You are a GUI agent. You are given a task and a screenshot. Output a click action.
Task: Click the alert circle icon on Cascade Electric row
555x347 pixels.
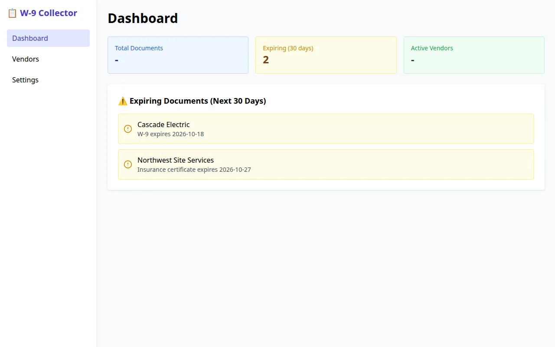tap(128, 129)
